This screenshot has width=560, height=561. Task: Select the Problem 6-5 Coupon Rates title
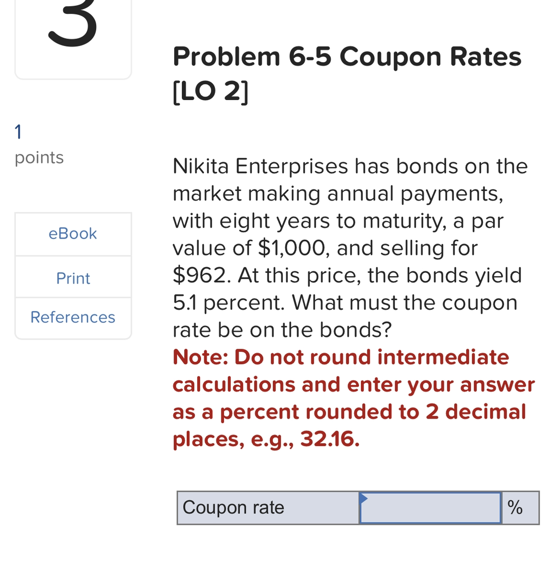[x=346, y=56]
